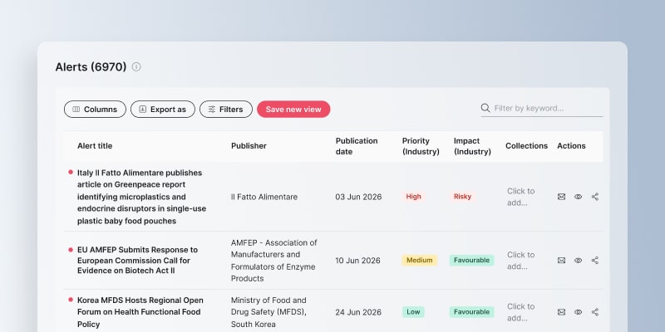Toggle the eye icon in the AMFEP row
Viewport: 665px width, 332px height.
click(x=578, y=261)
